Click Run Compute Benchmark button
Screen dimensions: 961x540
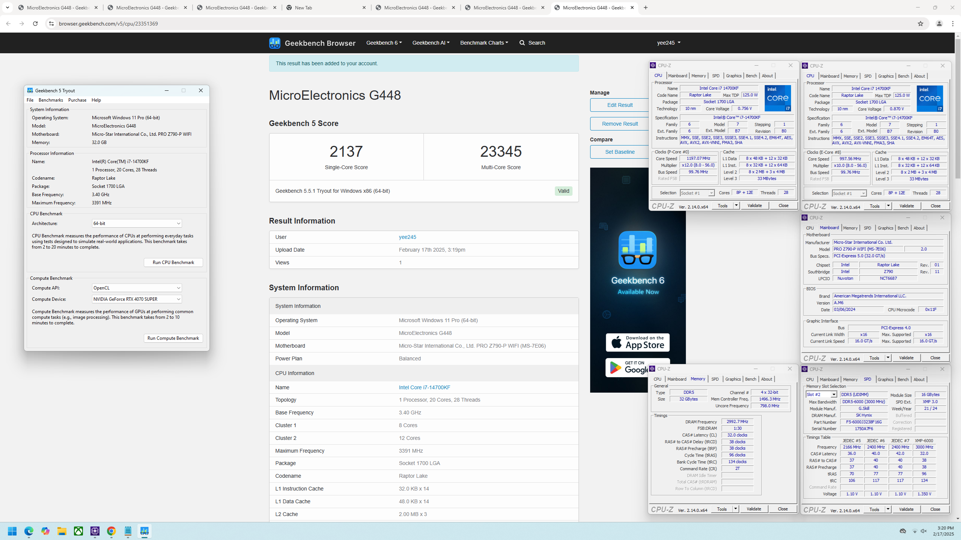[x=173, y=338]
